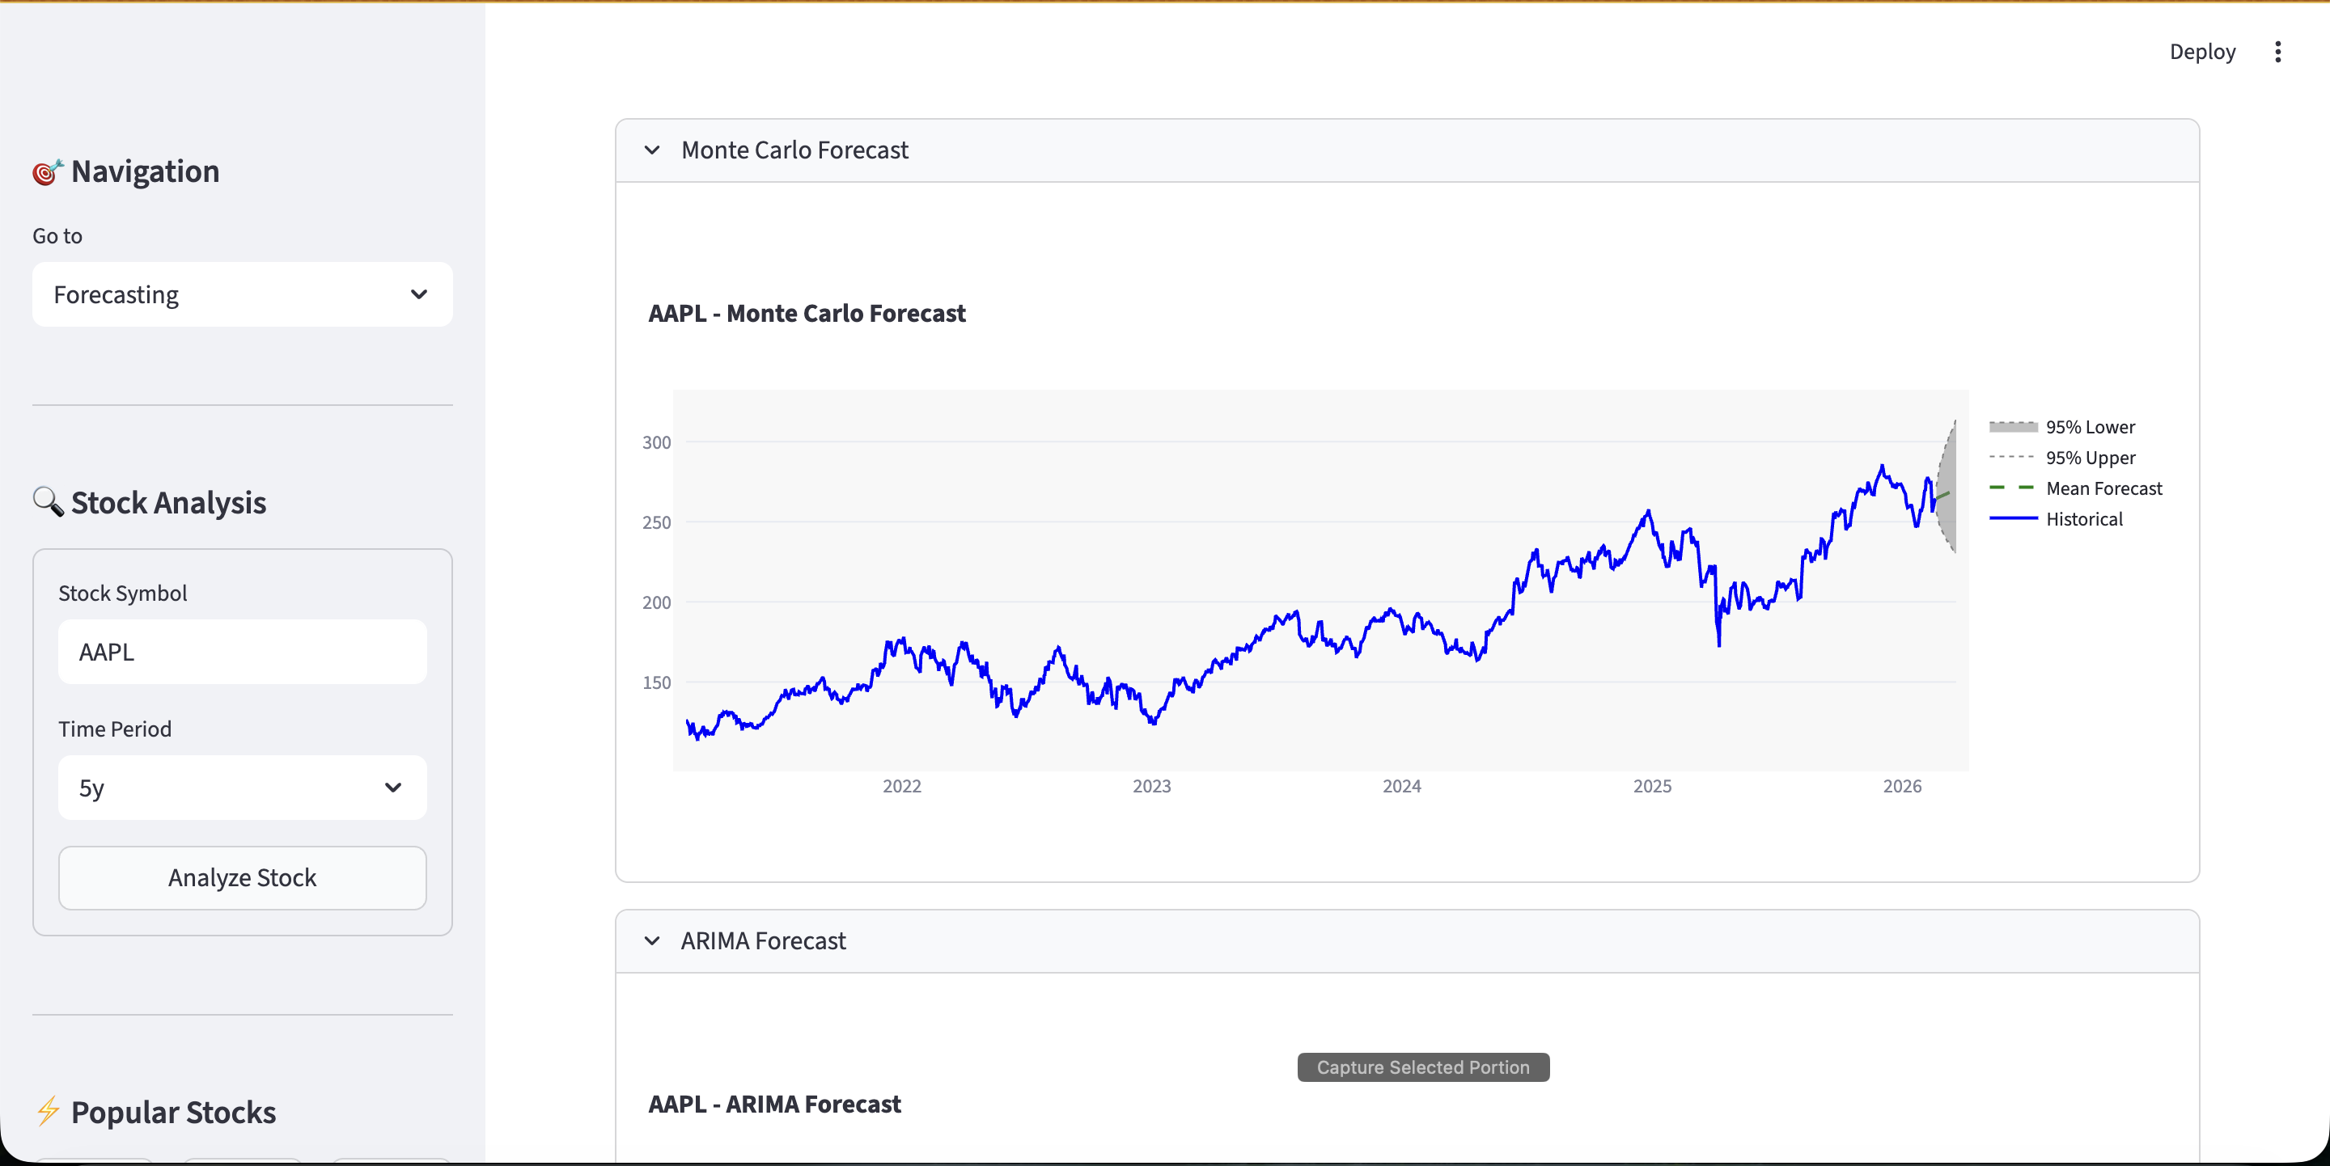Hide the Mean Forecast legend trace
The image size is (2330, 1166).
pyautogui.click(x=2103, y=488)
